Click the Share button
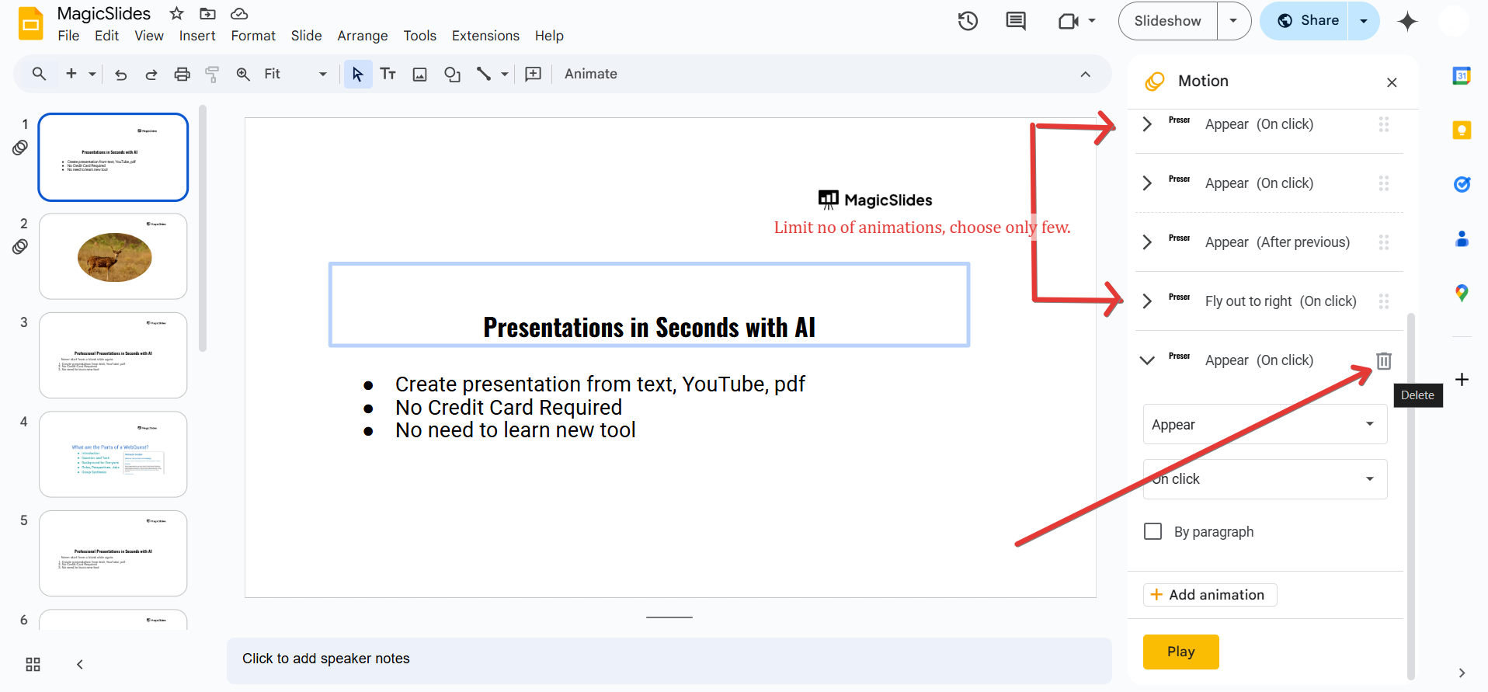Image resolution: width=1488 pixels, height=692 pixels. point(1308,21)
